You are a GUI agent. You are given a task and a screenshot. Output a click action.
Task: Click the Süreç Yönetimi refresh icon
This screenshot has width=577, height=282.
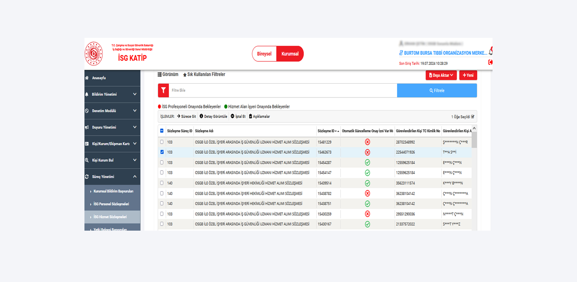pyautogui.click(x=87, y=177)
